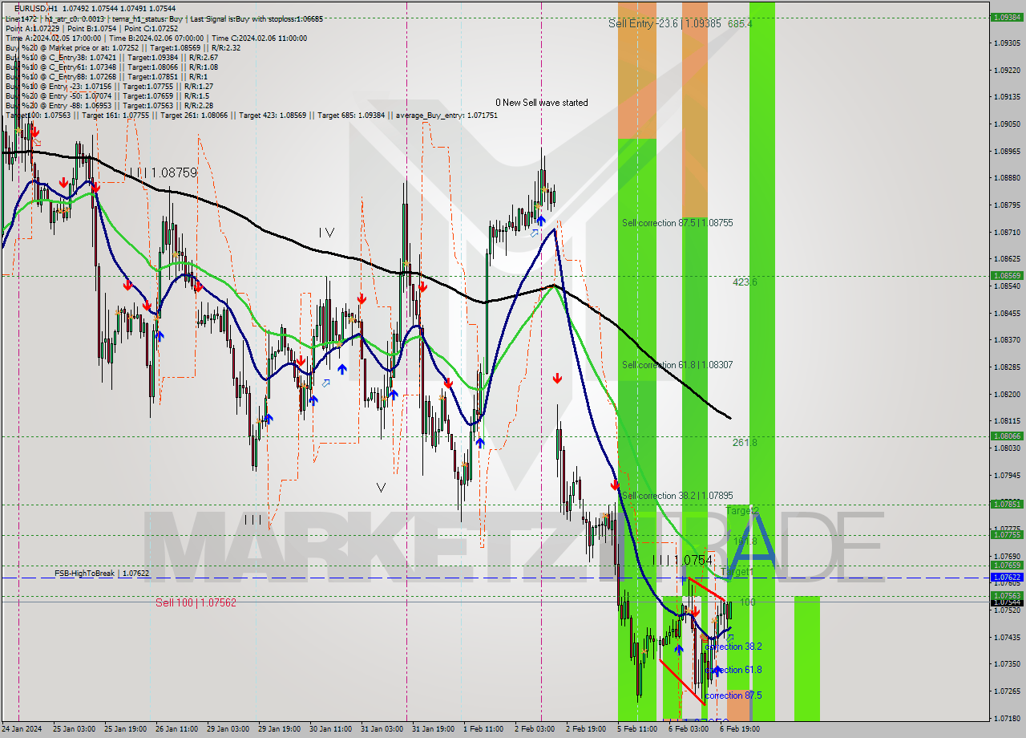The height and width of the screenshot is (738, 1026).
Task: Click the black 1.07544 current price tag
Action: (1007, 602)
